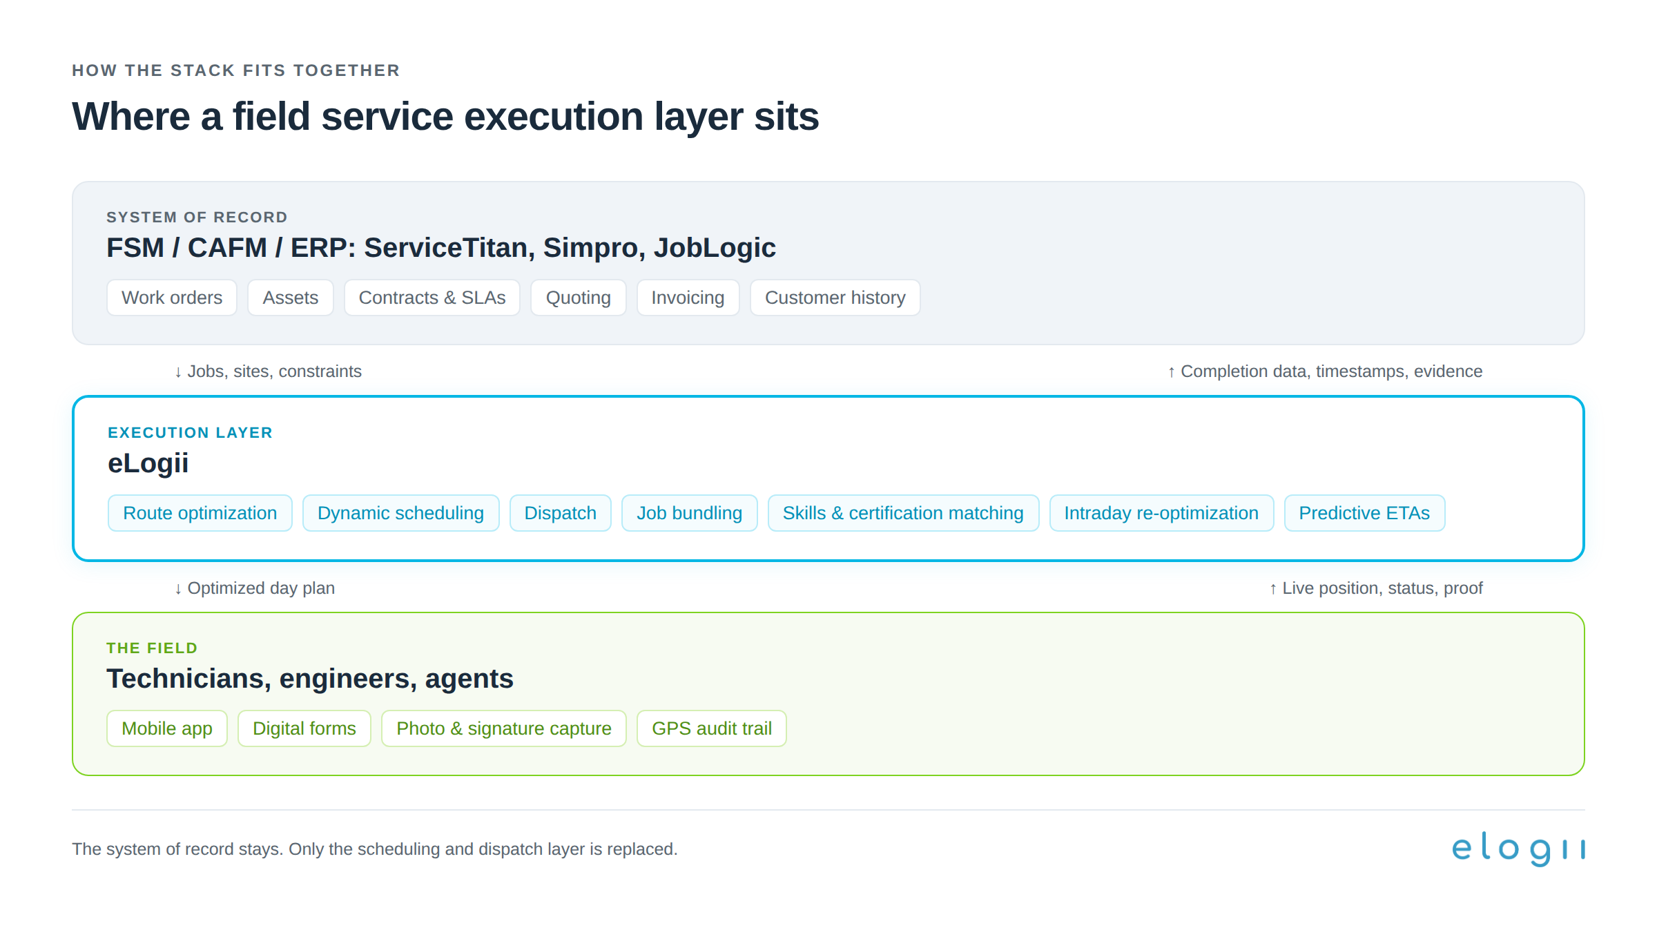Select the Invoicing chip
This screenshot has height=928, width=1657.
coord(688,298)
